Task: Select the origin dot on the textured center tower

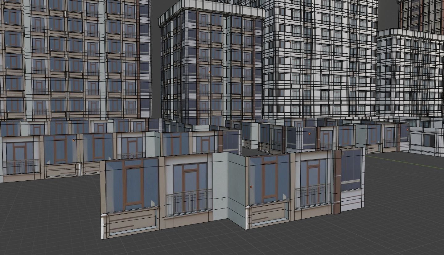Action: pyautogui.click(x=209, y=72)
